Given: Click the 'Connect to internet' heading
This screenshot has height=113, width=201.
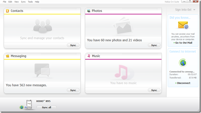Looking at the screenshot, I should 183,51.
